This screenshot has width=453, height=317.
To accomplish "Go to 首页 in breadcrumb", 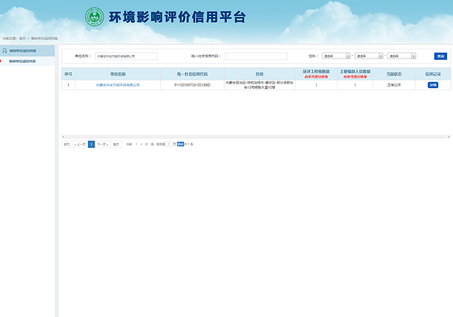I will click(x=23, y=38).
